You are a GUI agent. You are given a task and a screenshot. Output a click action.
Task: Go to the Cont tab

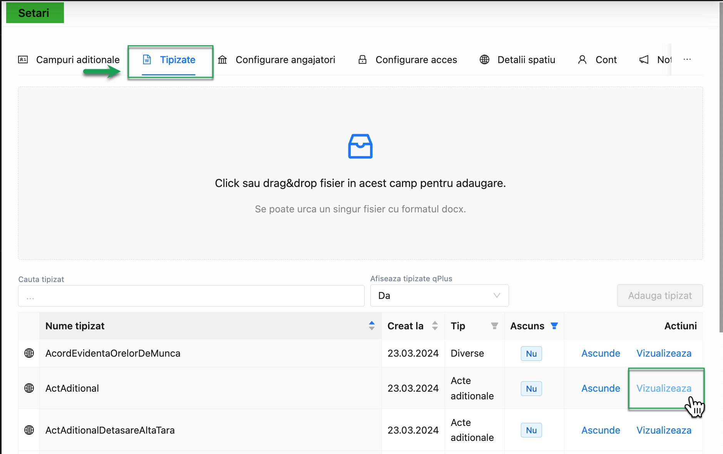597,60
